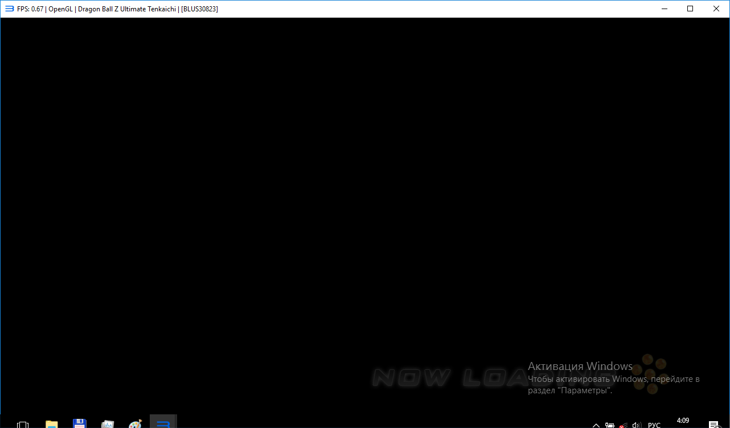The image size is (730, 428).
Task: Click the title text 'Dragon Ball Z Ultimate Tenkaichi'
Action: 127,9
